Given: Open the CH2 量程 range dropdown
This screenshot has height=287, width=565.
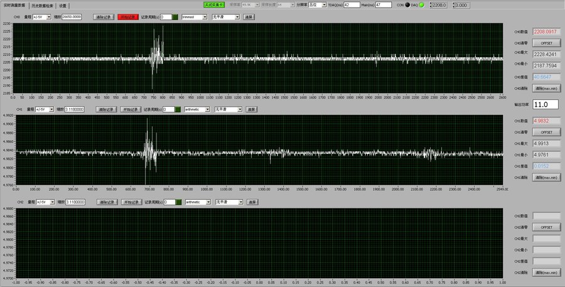Looking at the screenshot, I should pos(45,202).
